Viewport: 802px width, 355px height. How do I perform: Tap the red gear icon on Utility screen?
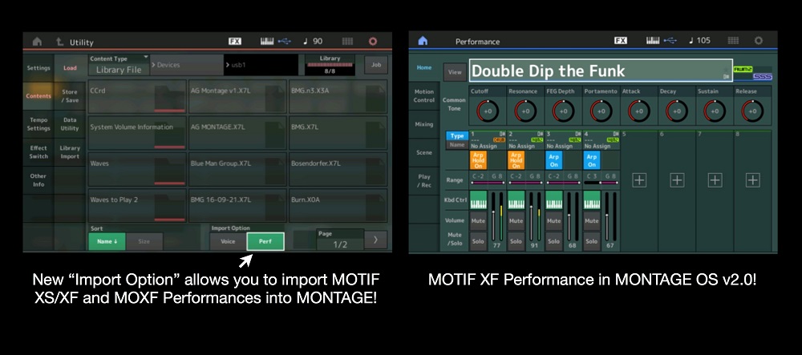coord(373,42)
